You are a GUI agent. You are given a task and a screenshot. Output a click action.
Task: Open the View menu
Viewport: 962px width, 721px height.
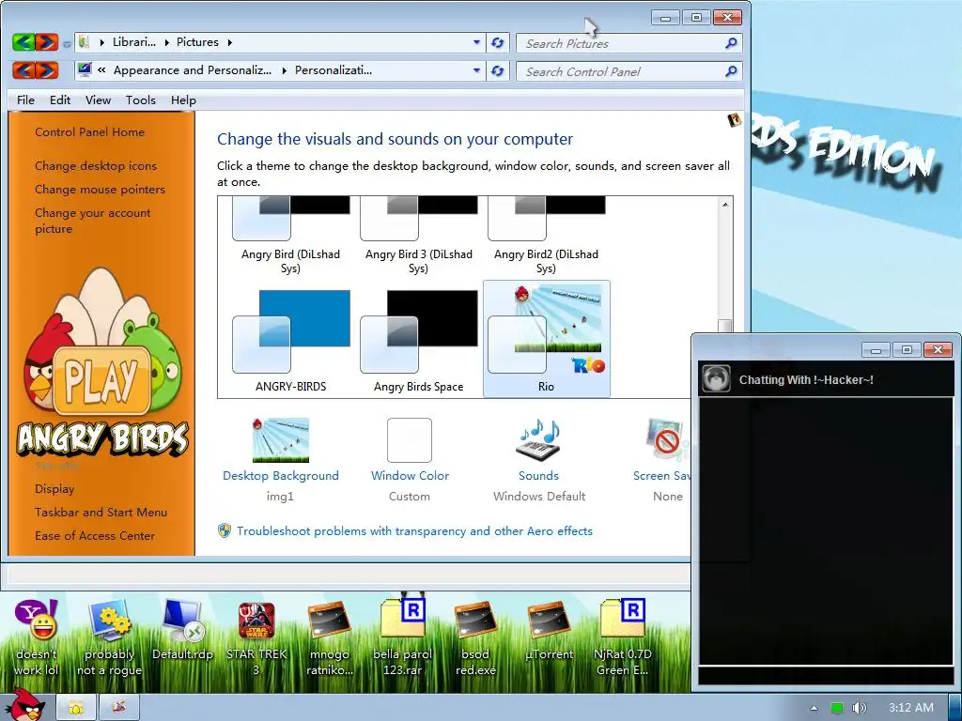pyautogui.click(x=98, y=100)
